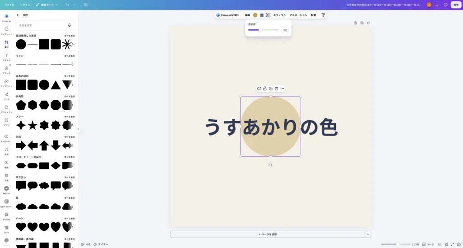
Task: Open the tan fill color swatch
Action: (x=255, y=15)
